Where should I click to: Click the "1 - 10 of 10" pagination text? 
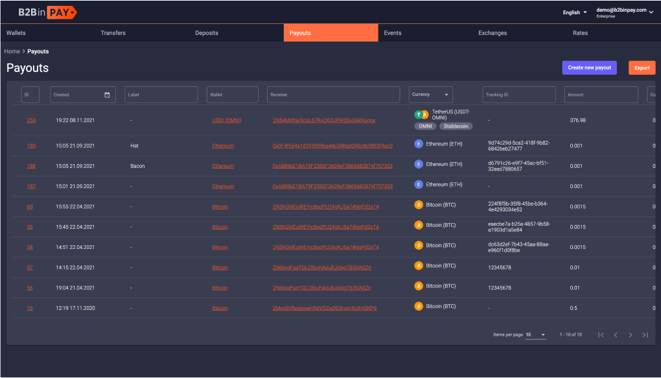571,335
